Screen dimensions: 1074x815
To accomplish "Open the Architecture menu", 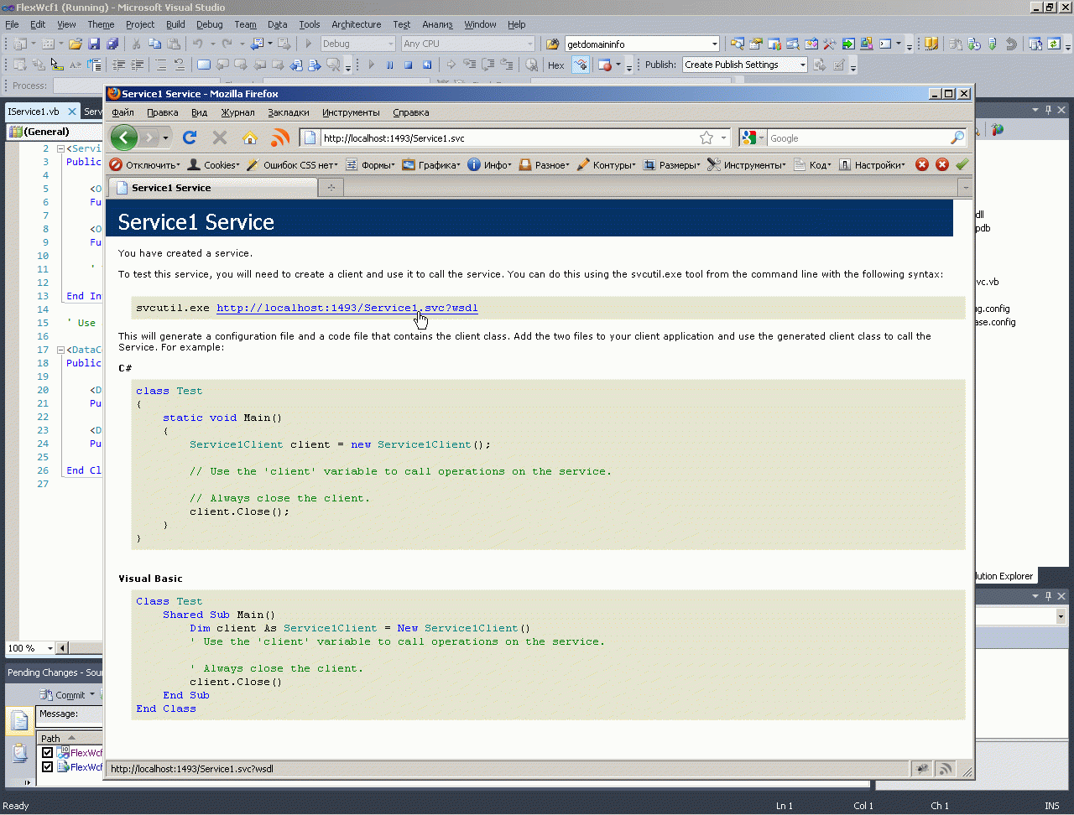I will pos(356,24).
